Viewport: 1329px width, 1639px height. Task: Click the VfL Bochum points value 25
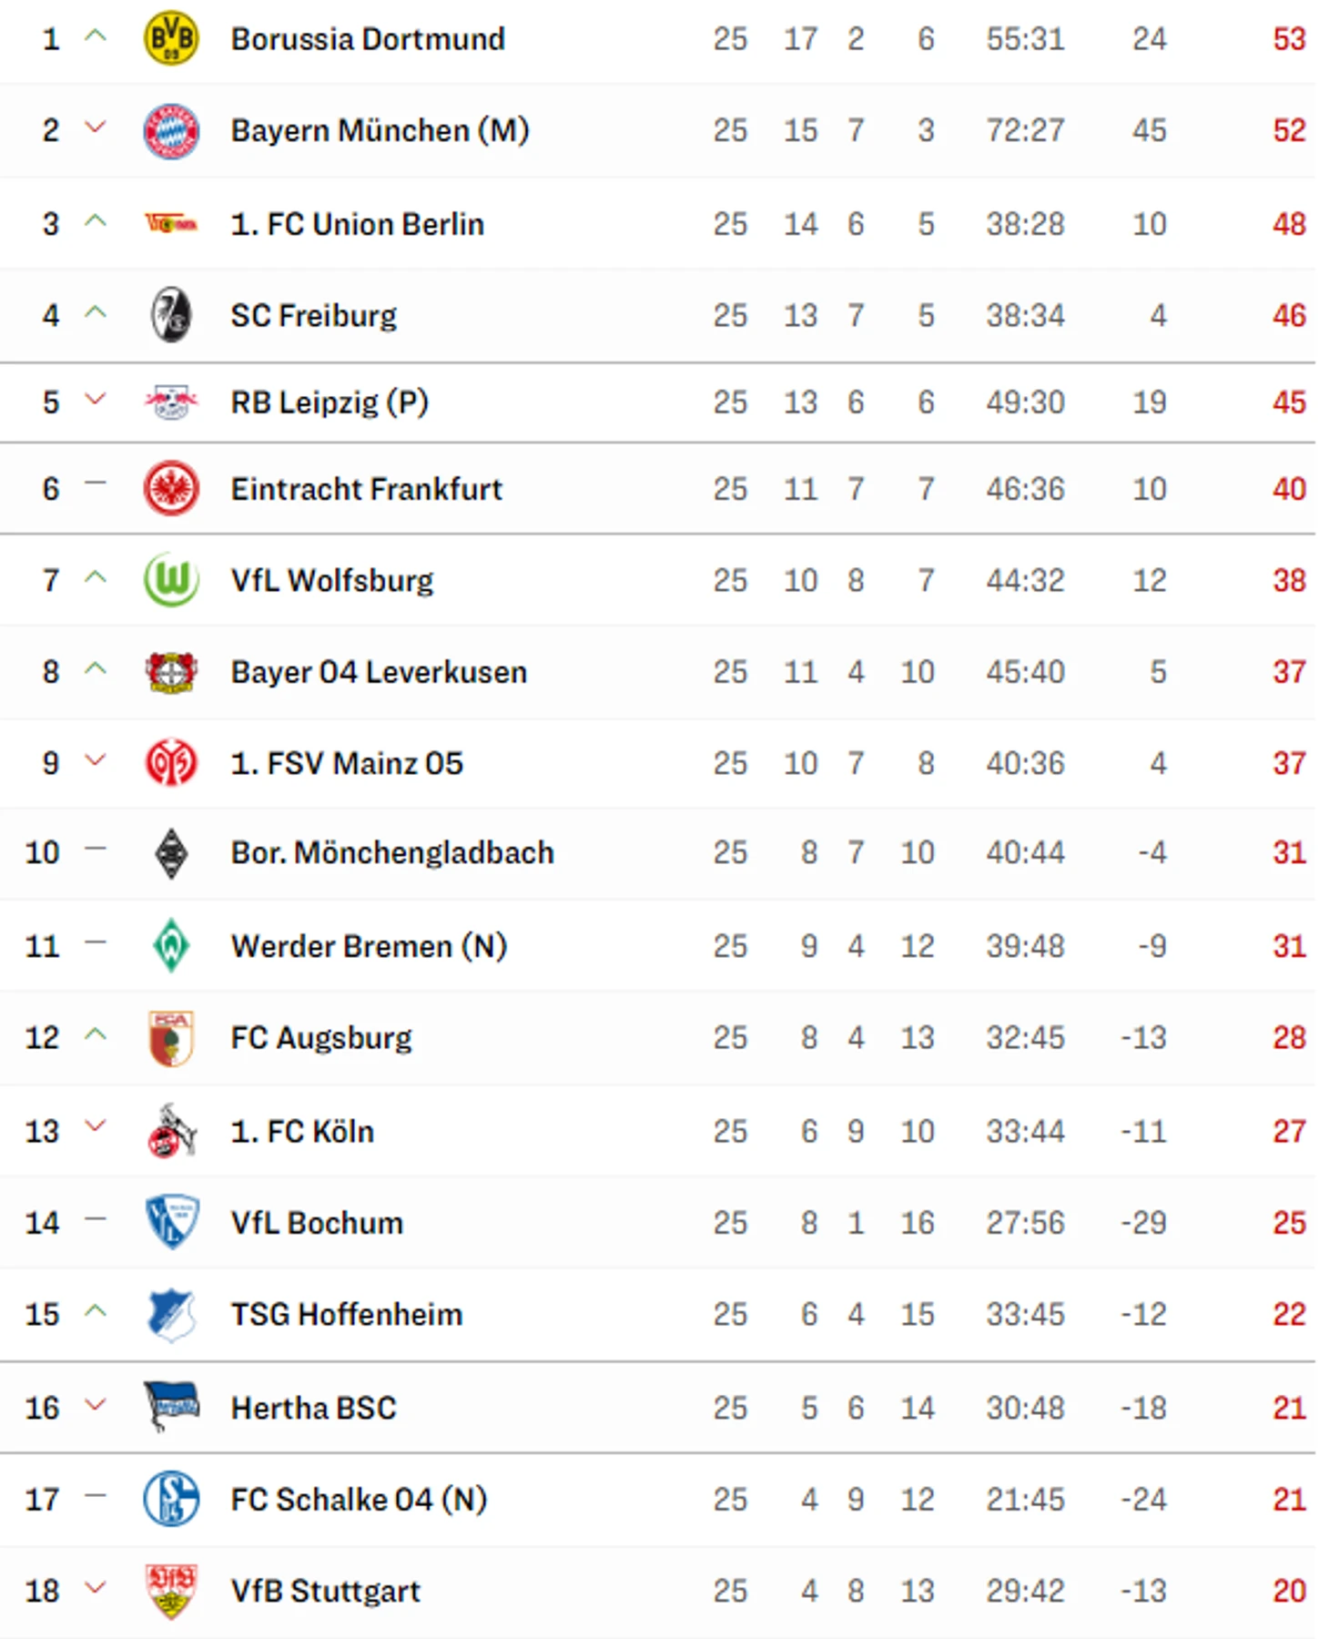click(1289, 1223)
